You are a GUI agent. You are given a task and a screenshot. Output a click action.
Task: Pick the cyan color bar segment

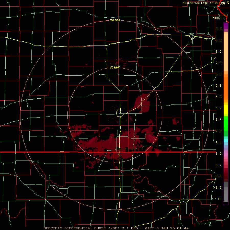point(226,141)
